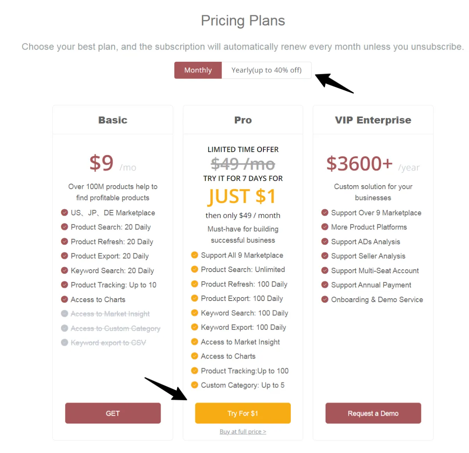
Task: Click greyed icon beside Access to Market Insight
Action: click(x=64, y=313)
